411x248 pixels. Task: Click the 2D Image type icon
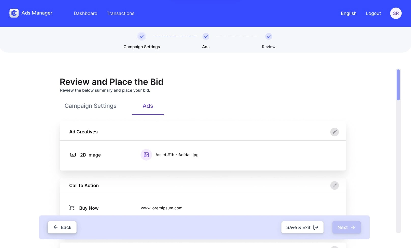[73, 155]
